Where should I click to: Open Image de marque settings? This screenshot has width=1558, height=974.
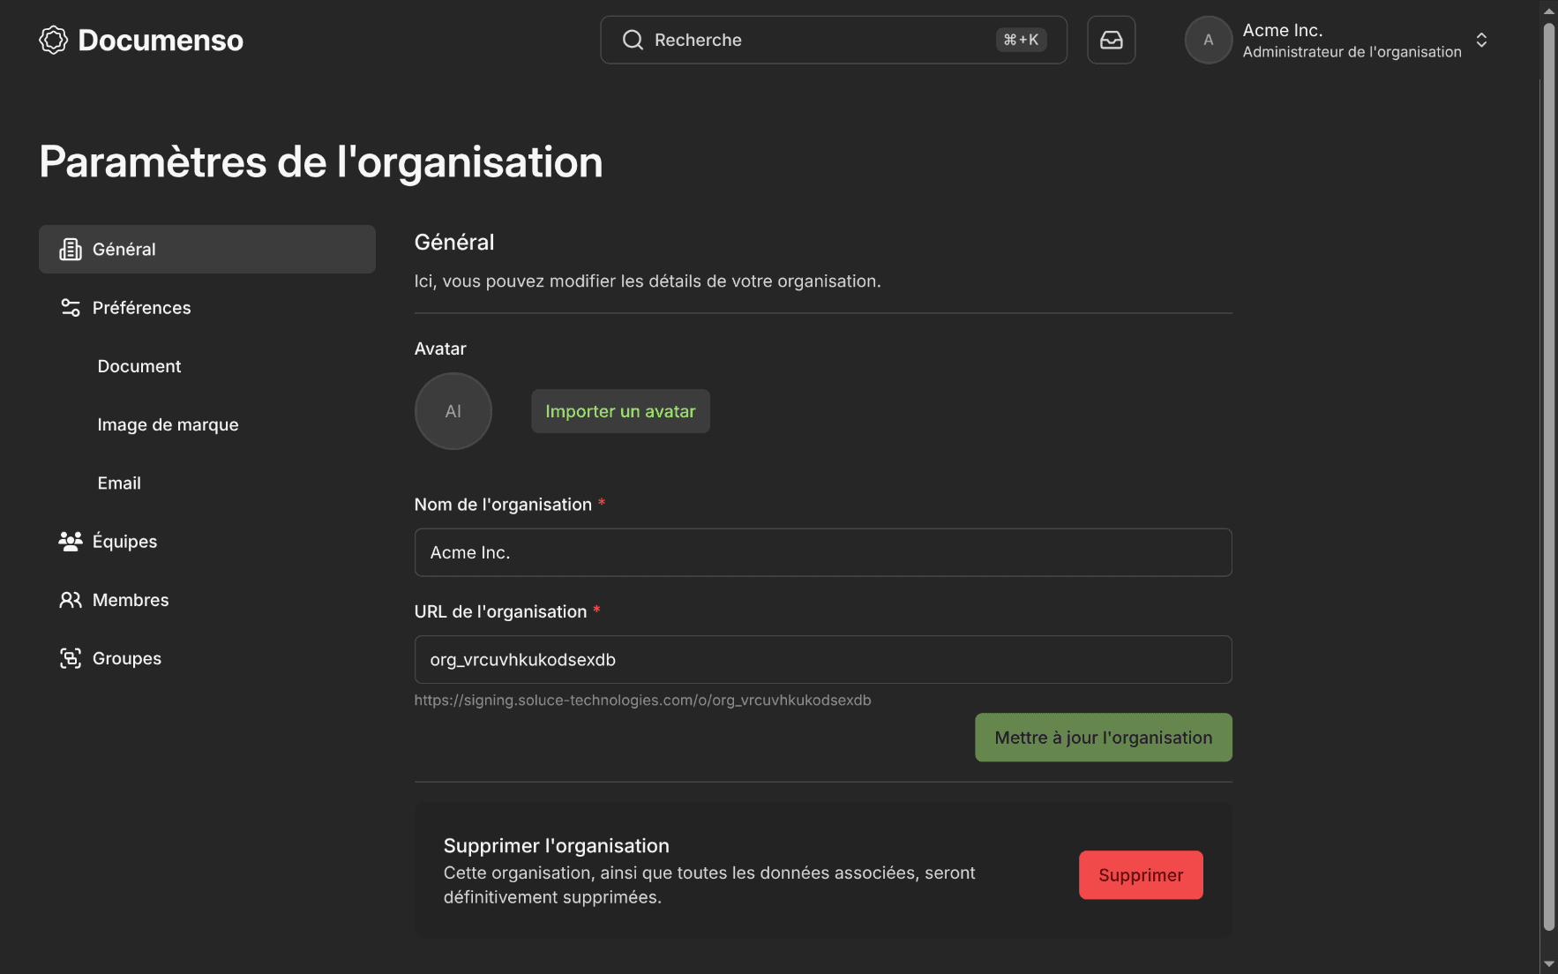[x=168, y=424]
